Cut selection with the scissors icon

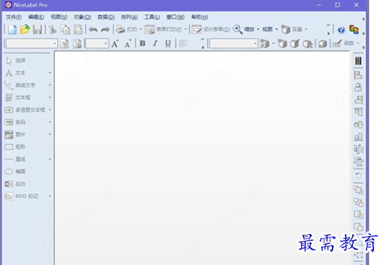coord(52,30)
